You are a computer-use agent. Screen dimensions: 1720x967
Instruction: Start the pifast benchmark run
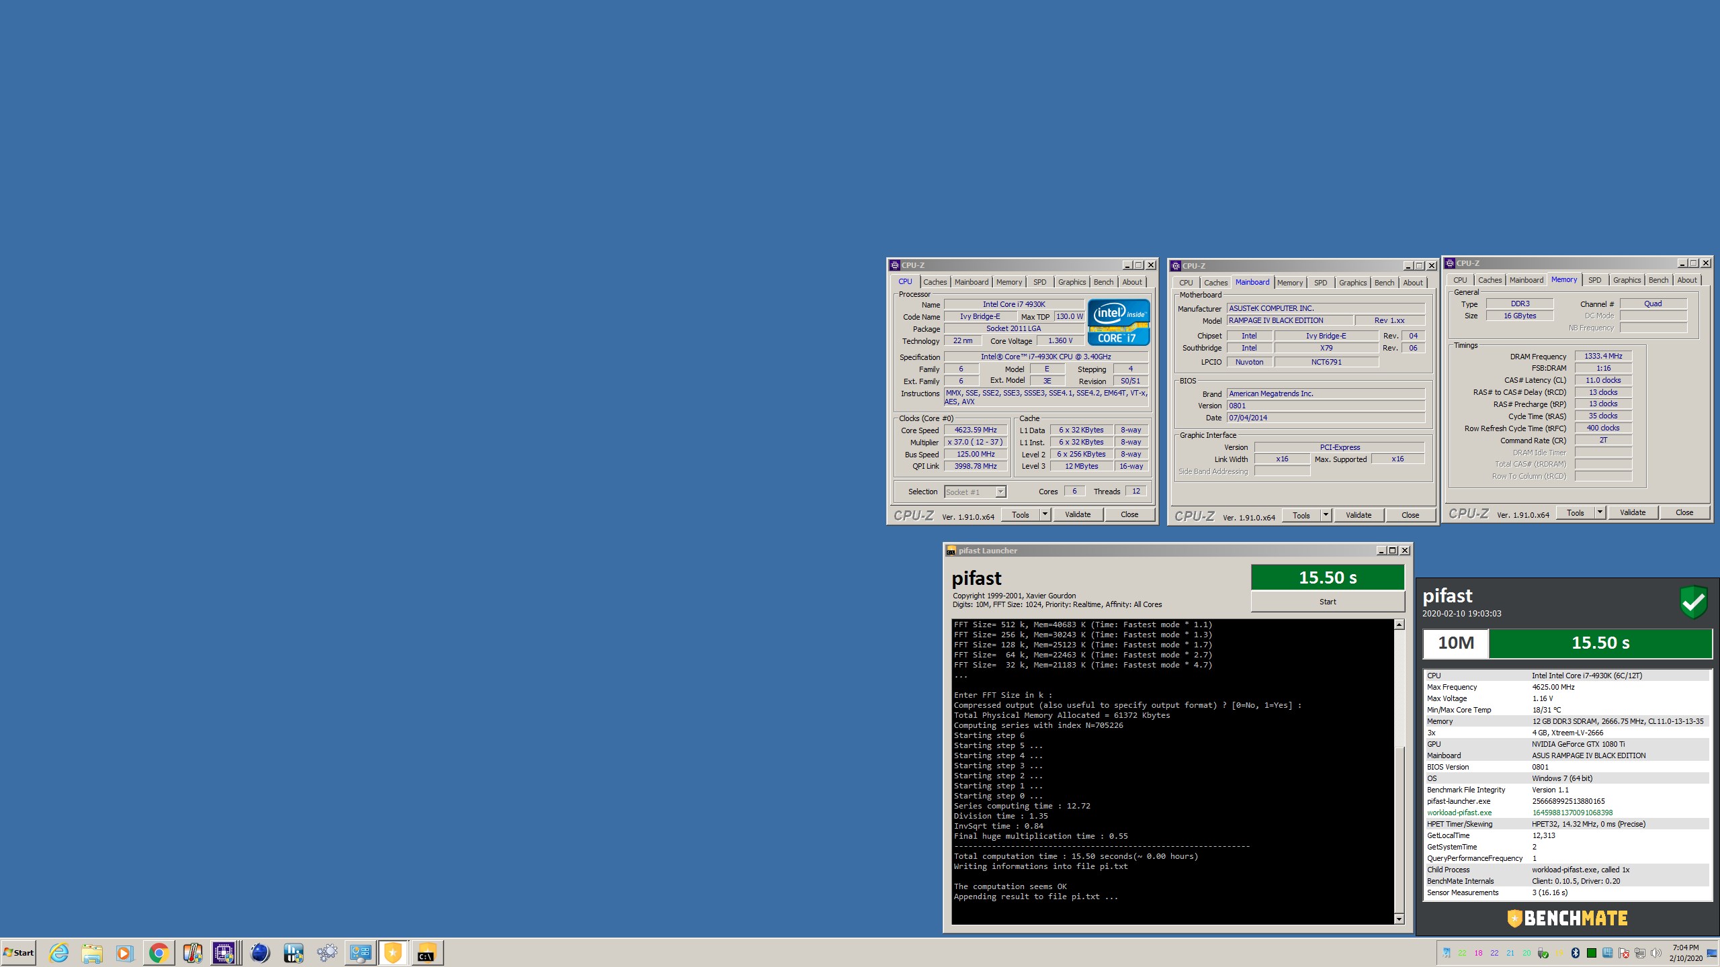(1327, 602)
